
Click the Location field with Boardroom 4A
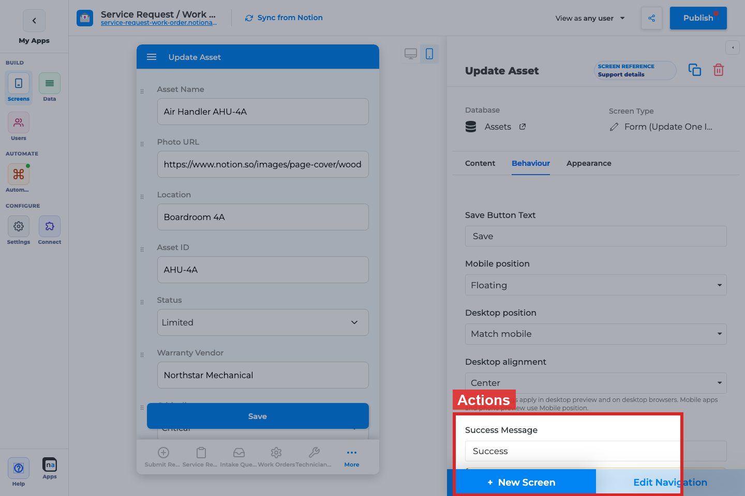[263, 217]
